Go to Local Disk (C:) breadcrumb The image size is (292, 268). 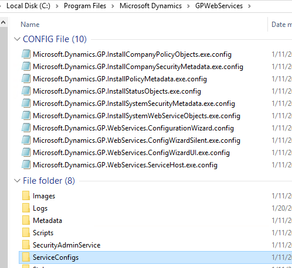click(x=28, y=6)
